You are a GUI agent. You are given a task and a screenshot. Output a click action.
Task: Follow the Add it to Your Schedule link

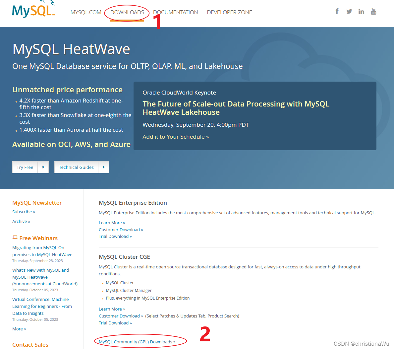coord(176,137)
